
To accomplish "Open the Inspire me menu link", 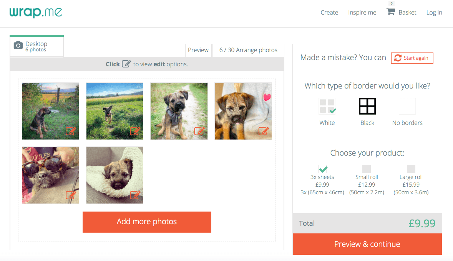I will pyautogui.click(x=362, y=12).
